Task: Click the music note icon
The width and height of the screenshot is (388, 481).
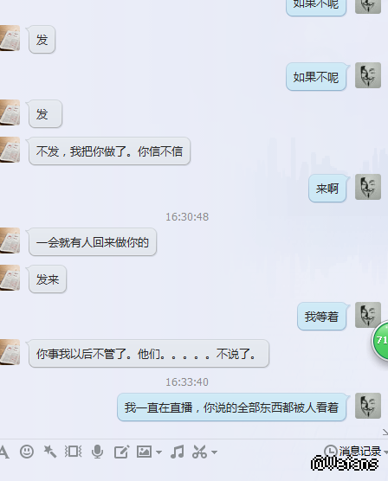Action: [178, 452]
